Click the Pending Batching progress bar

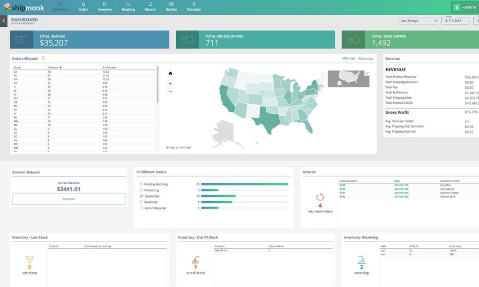pyautogui.click(x=244, y=184)
